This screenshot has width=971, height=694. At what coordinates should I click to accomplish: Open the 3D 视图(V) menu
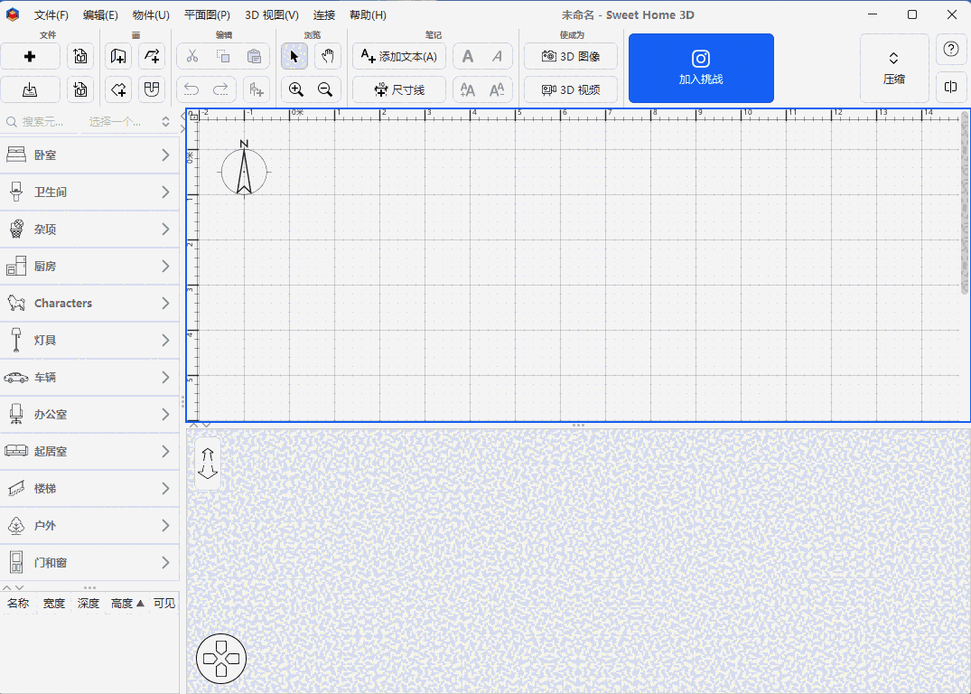(x=271, y=15)
